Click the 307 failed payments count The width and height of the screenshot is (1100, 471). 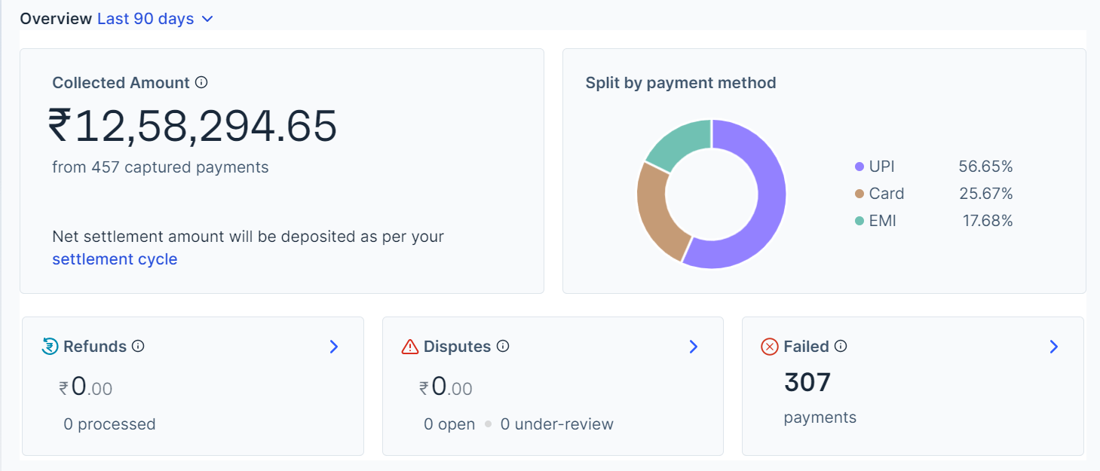(807, 383)
